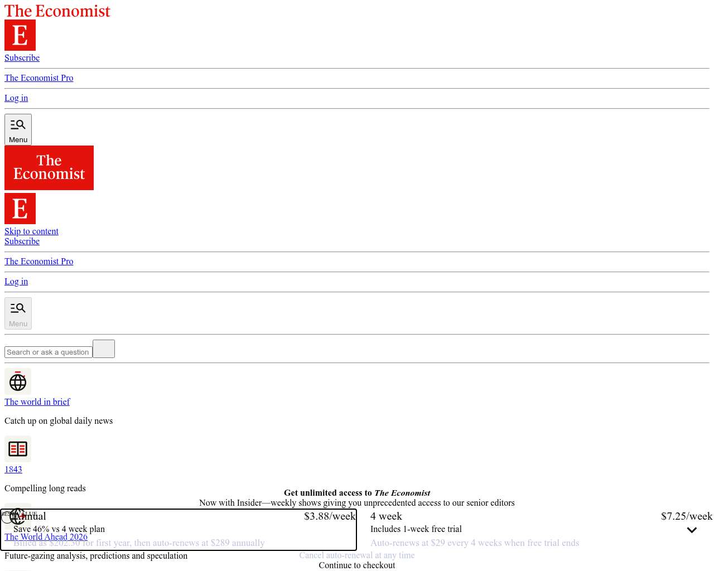
Task: Click the small red E logo at page top
Action: pyautogui.click(x=20, y=35)
